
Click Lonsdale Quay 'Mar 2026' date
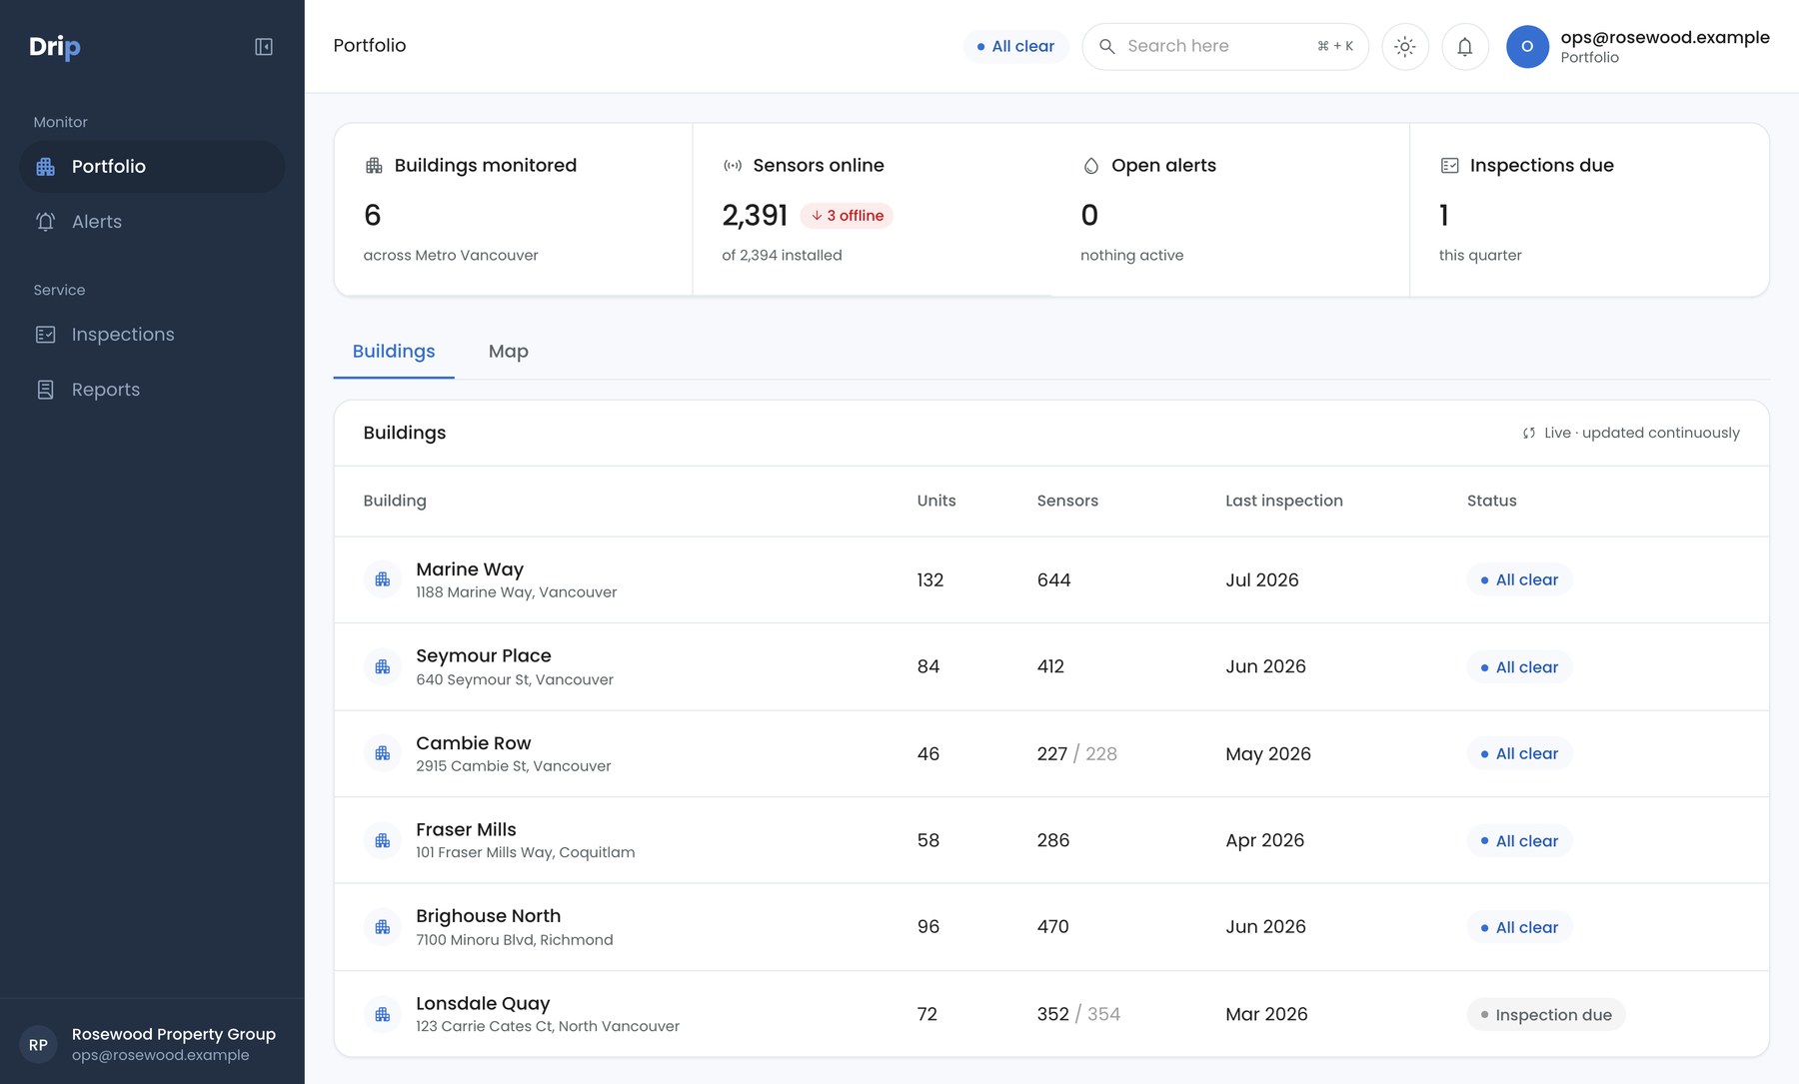coord(1266,1015)
